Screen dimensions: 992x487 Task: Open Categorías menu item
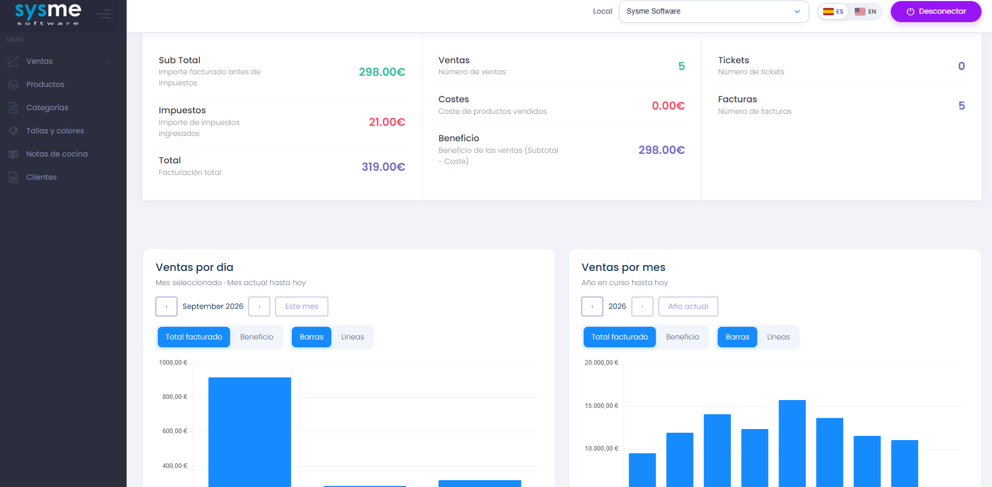point(63,108)
